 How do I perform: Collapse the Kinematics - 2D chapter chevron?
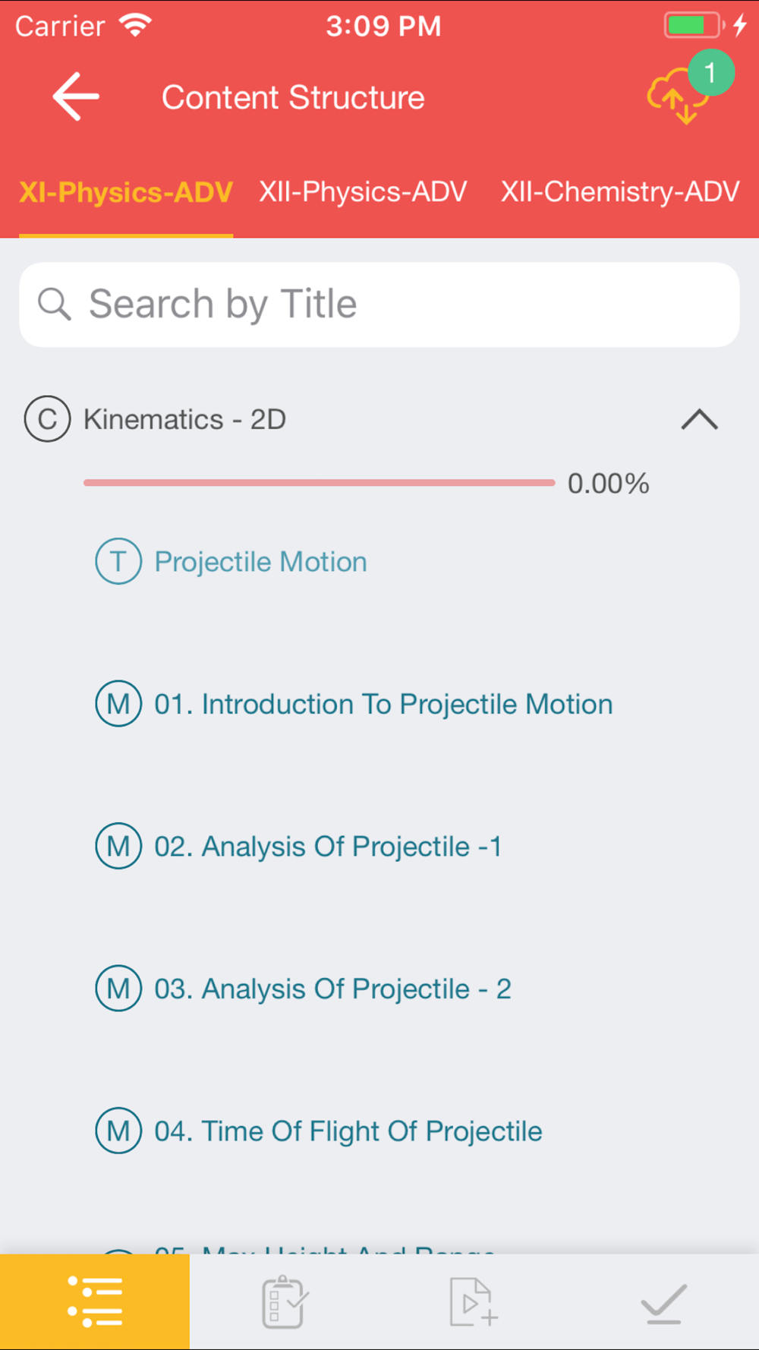click(699, 419)
